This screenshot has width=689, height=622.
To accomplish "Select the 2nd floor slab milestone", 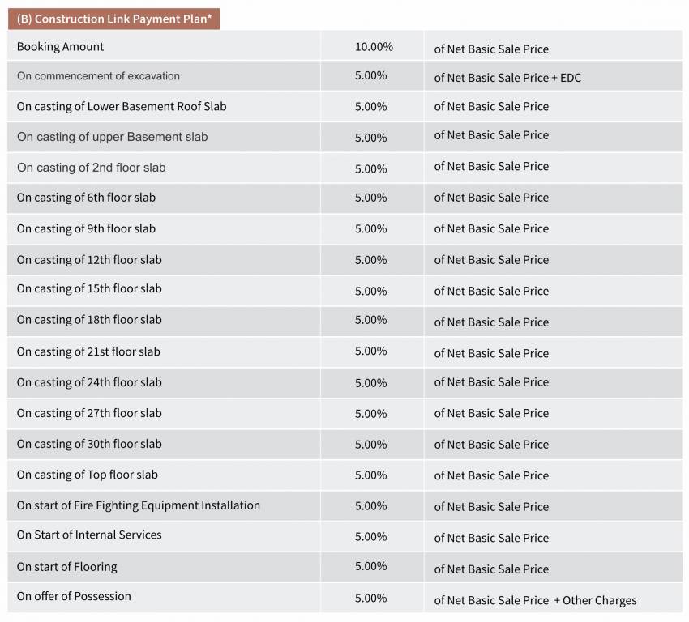I will point(91,168).
